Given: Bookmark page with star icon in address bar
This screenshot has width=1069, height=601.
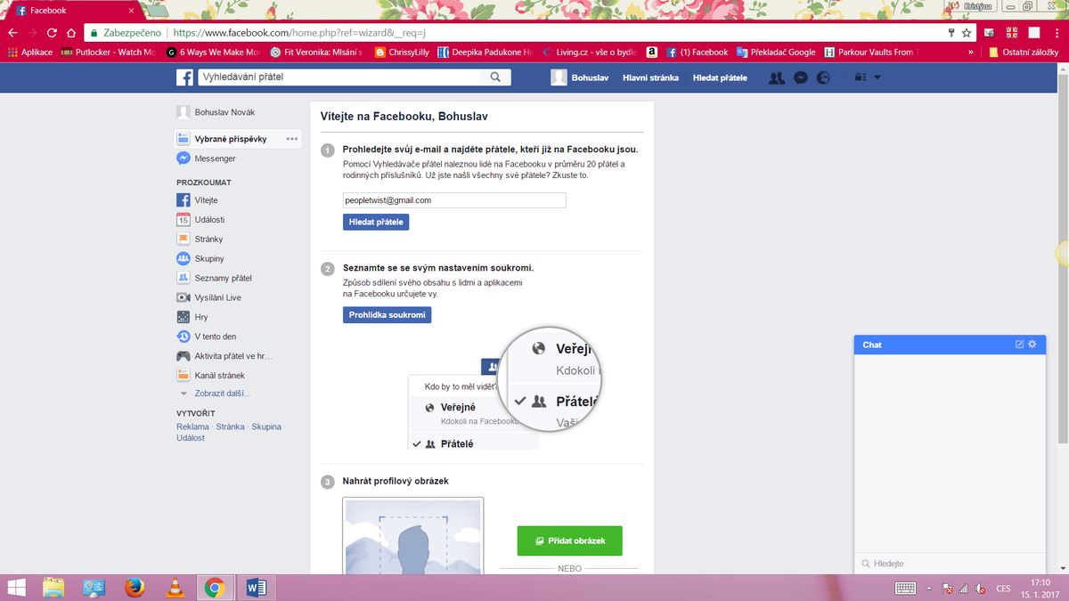Looking at the screenshot, I should pyautogui.click(x=967, y=32).
